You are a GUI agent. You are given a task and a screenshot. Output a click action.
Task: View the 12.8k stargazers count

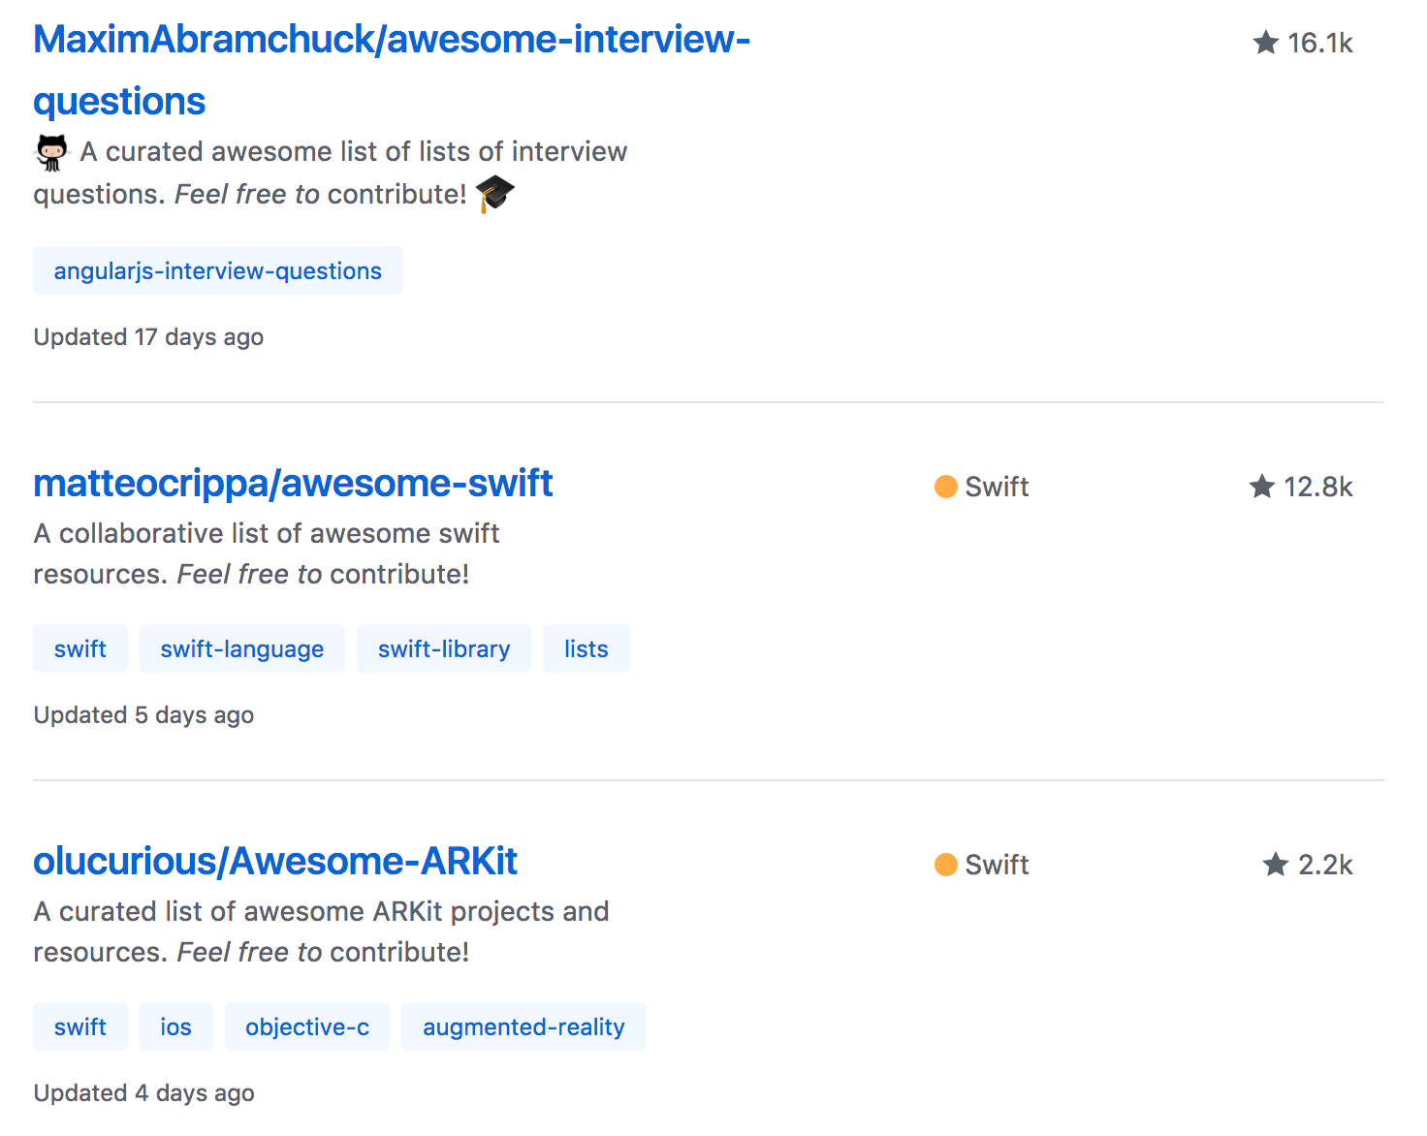[x=1317, y=487]
